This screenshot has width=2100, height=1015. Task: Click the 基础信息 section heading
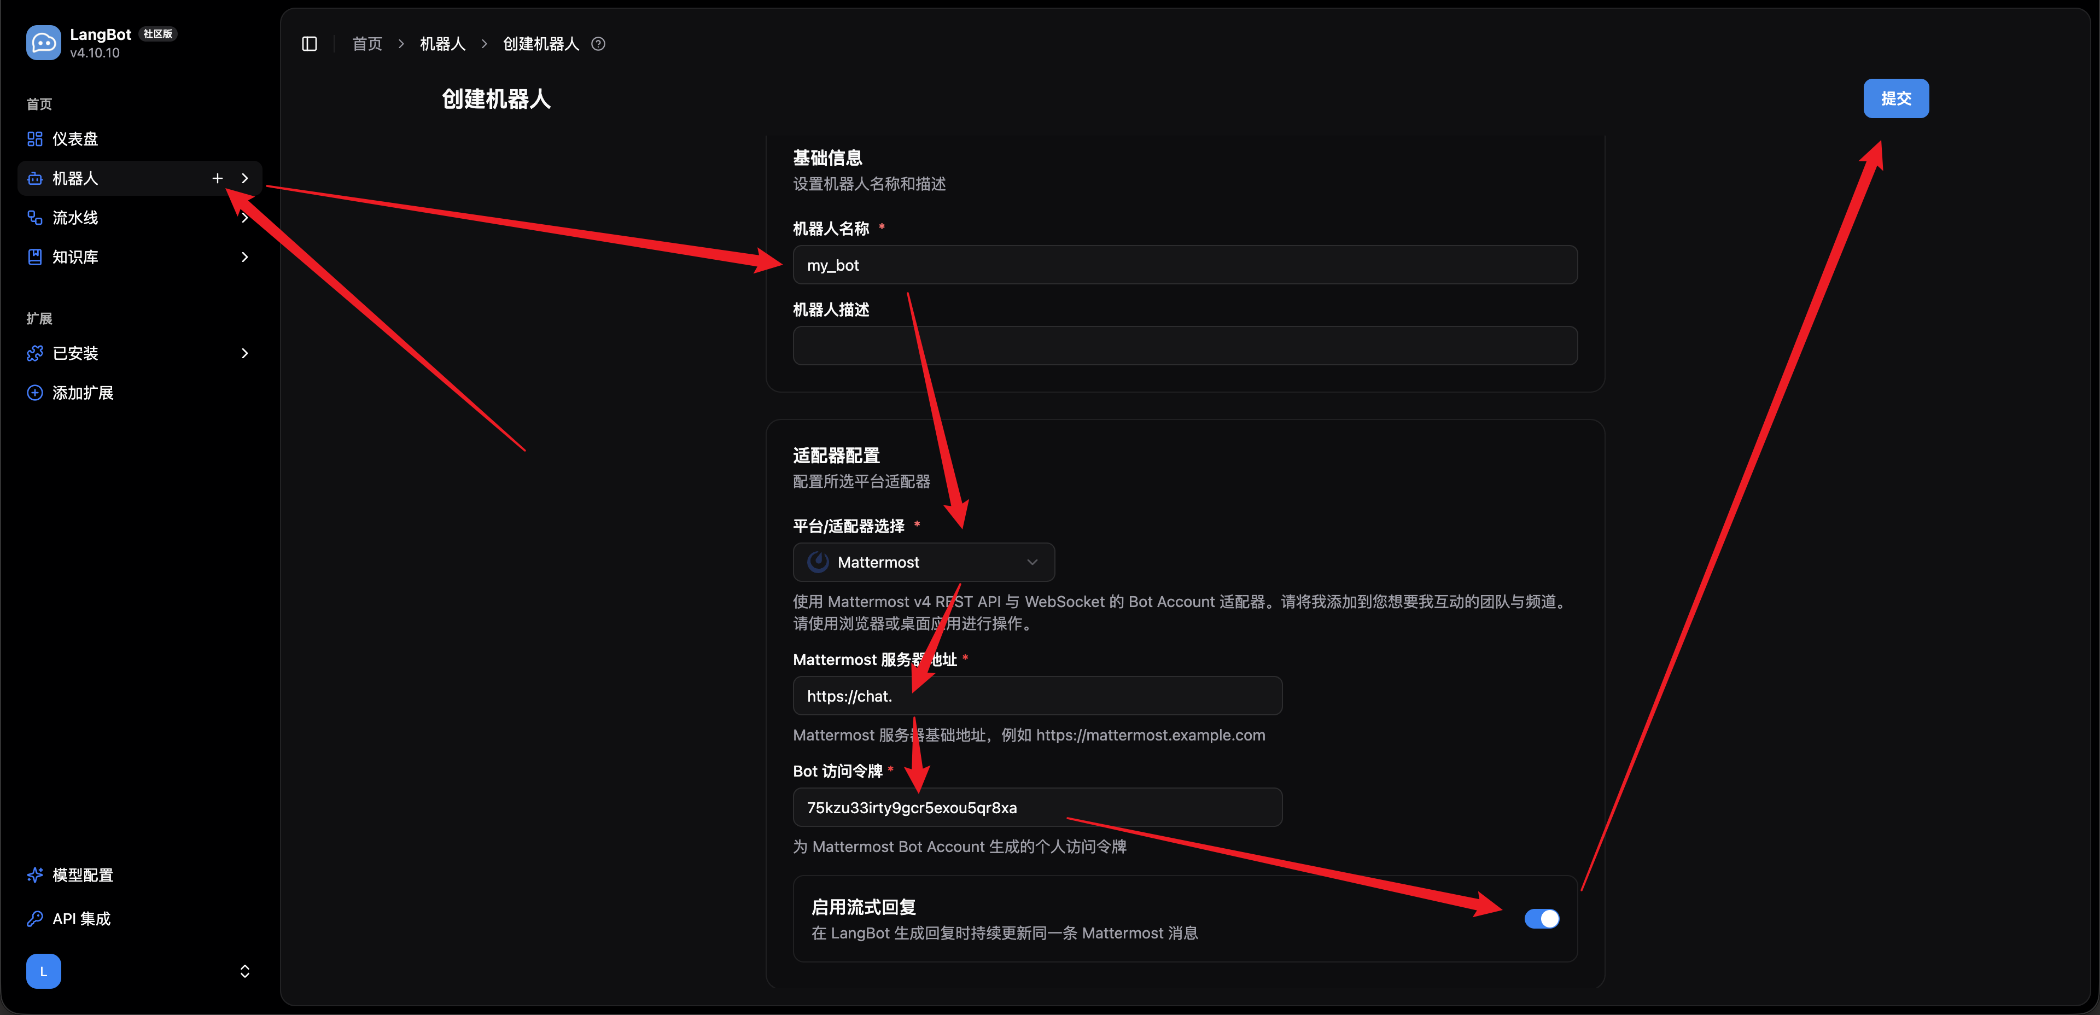(x=827, y=158)
